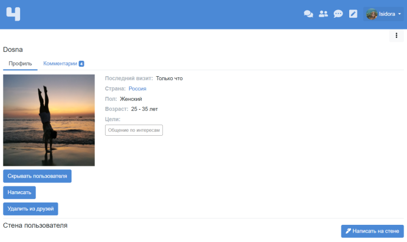This screenshot has width=407, height=242.
Task: Expand the Isidora account dropdown arrow
Action: click(399, 14)
